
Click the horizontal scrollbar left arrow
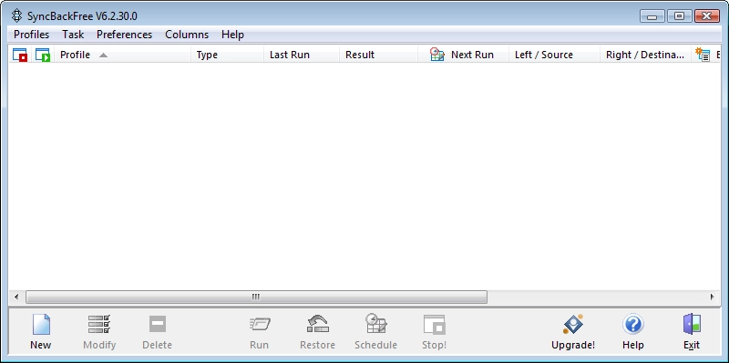pyautogui.click(x=16, y=297)
